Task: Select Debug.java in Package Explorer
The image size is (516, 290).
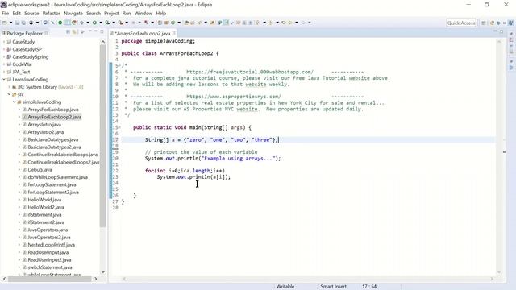Action: pos(40,170)
